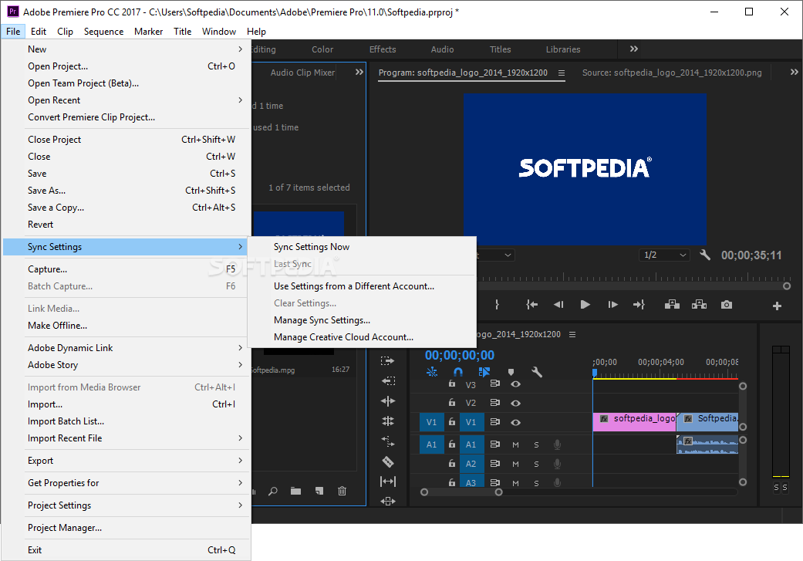Switch to the Effects workspace
Screen dimensions: 803x561
click(383, 49)
